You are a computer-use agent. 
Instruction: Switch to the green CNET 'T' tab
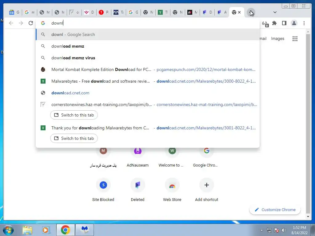tap(163, 12)
